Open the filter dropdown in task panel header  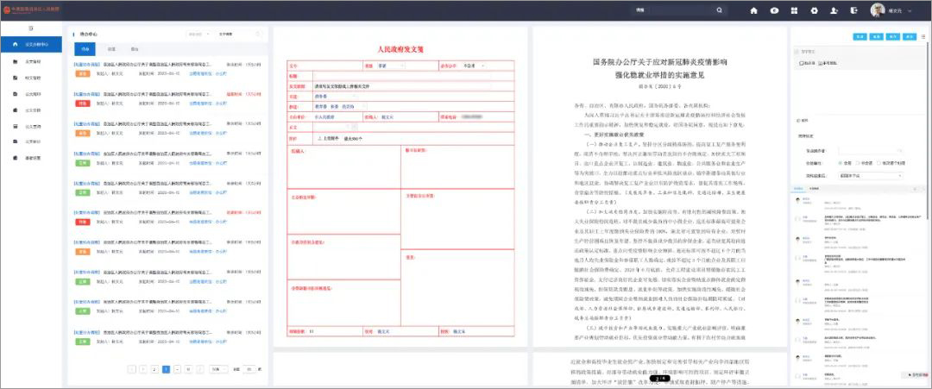coord(199,34)
